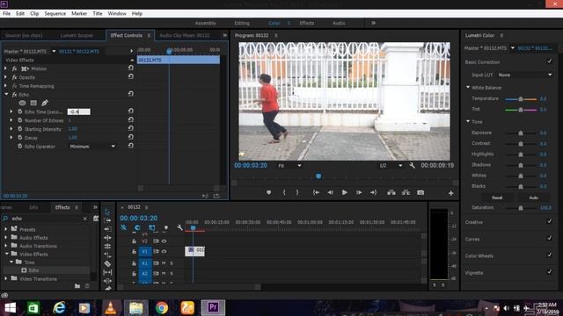Open the program monitor Fit zoom dropdown

[289, 166]
